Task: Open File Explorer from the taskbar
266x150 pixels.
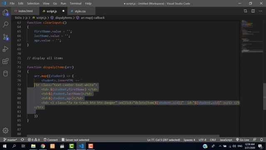Action: tap(33, 146)
